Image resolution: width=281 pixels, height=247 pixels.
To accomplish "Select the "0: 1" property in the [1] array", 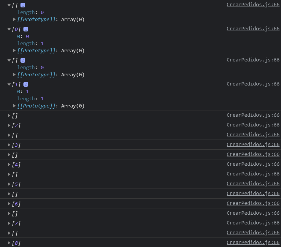I will coord(23,91).
